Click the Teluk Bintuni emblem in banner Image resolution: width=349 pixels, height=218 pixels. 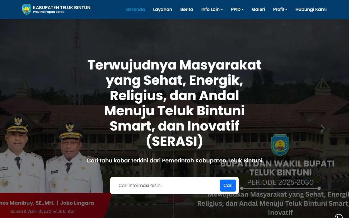point(280,145)
